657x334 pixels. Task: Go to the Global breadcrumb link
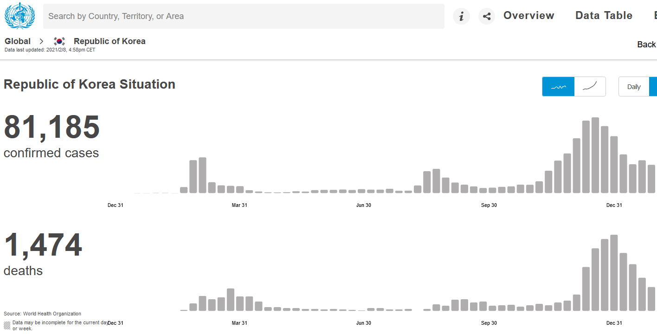coord(18,41)
